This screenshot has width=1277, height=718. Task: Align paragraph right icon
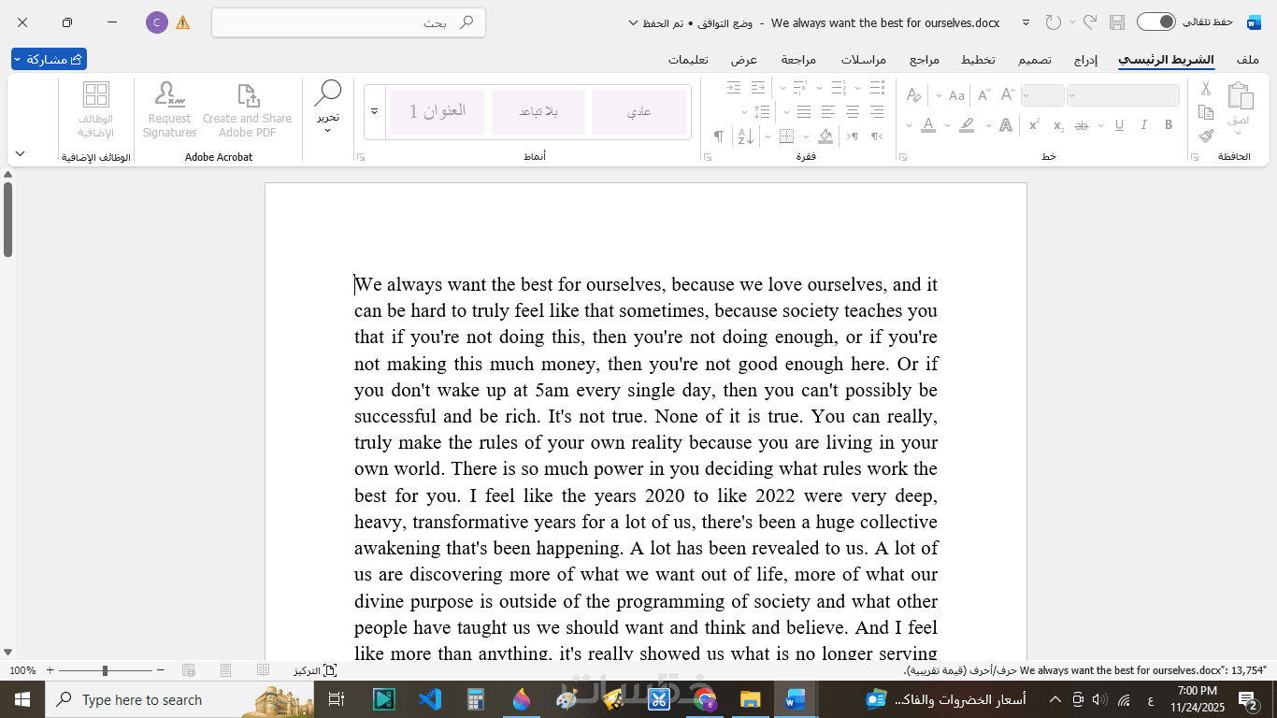point(876,111)
